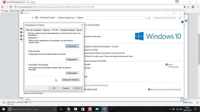Screen dimensions: 200x112
Task: Open Google Chrome from the taskbar
Action: click(x=68, y=109)
